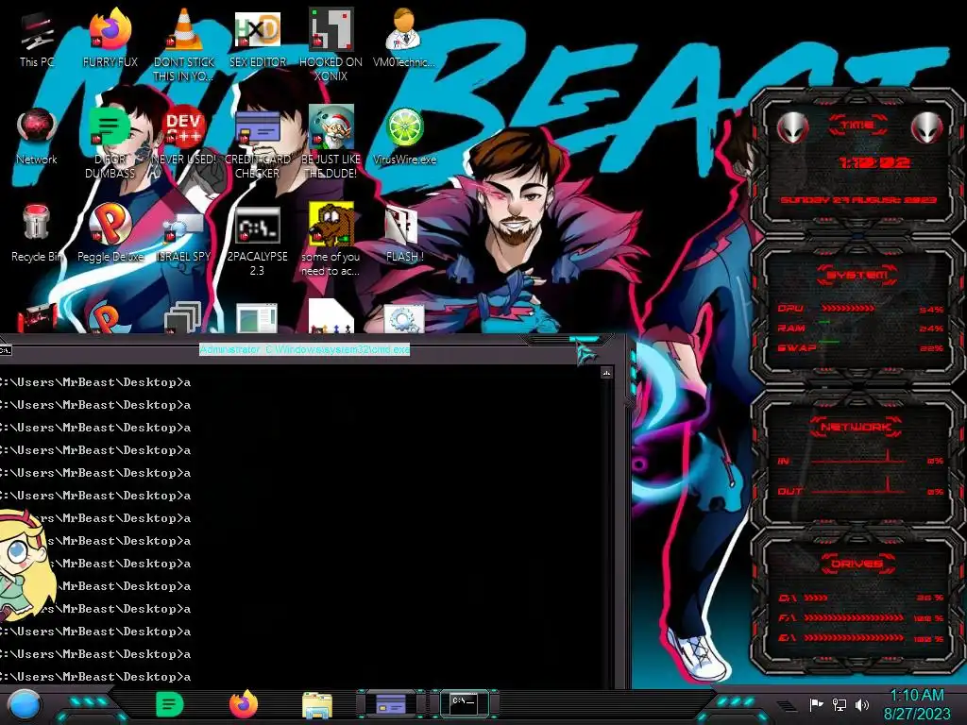Click the SYSTEM header on the widget

[857, 275]
